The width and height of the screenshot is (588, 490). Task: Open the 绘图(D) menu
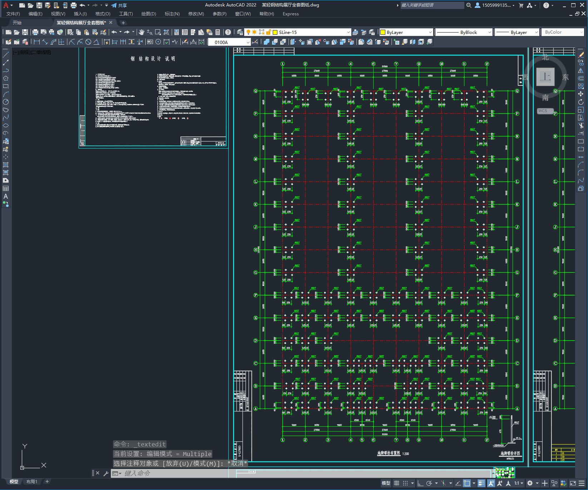pyautogui.click(x=149, y=14)
